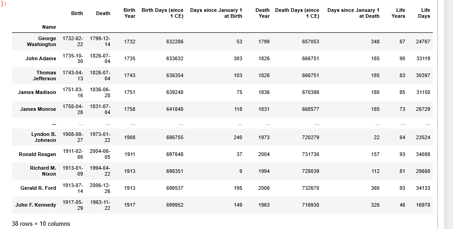Select James Madison's birth date cell

(73, 92)
